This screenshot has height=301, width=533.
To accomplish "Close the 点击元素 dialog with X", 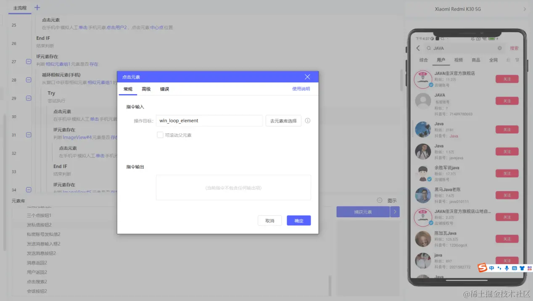I will click(x=307, y=77).
